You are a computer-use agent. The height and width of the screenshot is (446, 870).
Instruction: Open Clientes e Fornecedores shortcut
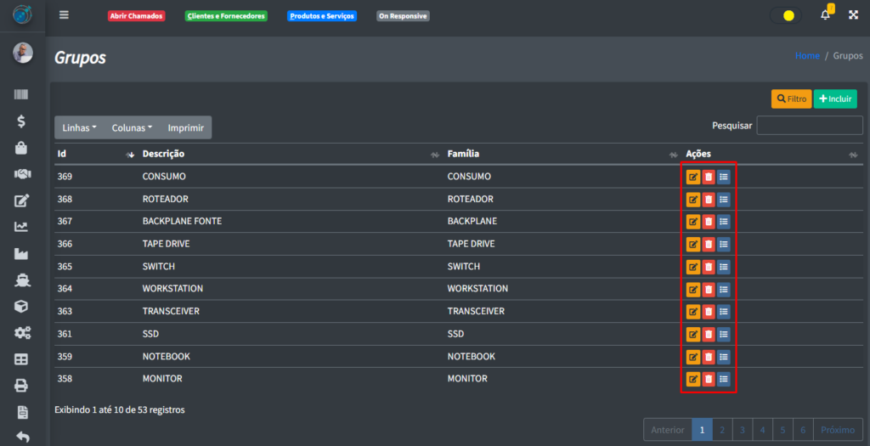pyautogui.click(x=226, y=16)
